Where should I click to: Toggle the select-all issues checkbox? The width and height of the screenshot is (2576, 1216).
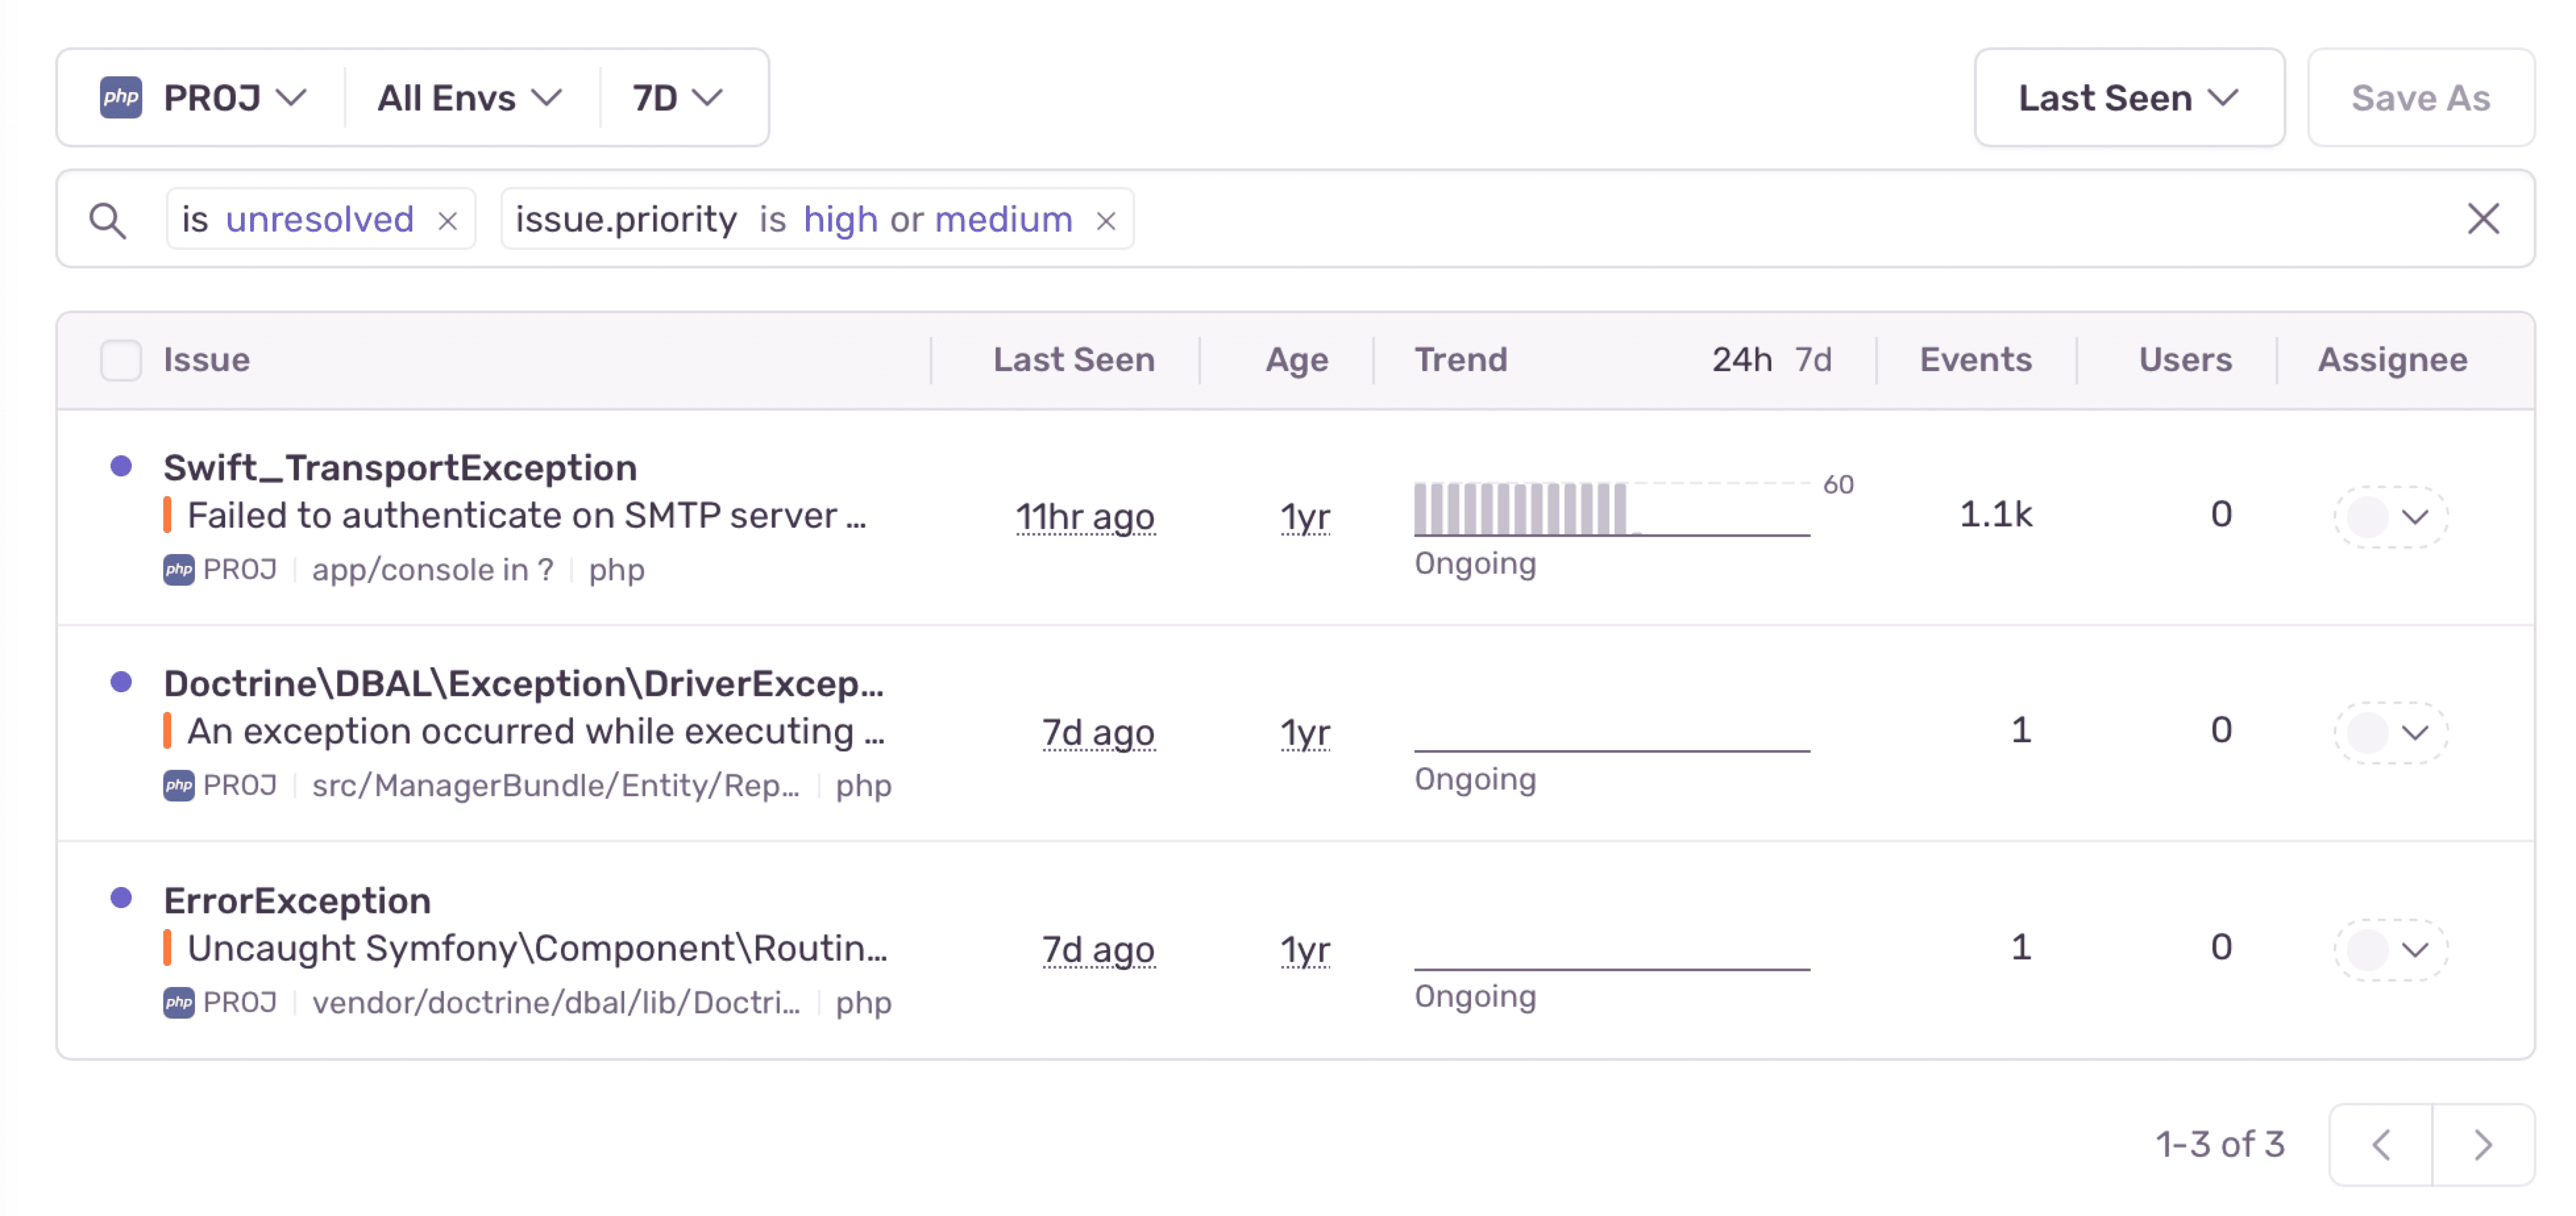tap(121, 360)
